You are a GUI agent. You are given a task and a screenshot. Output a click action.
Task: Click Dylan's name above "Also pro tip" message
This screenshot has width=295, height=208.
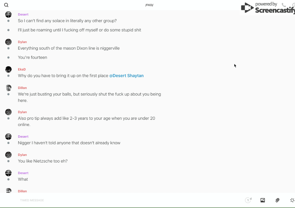(x=22, y=112)
